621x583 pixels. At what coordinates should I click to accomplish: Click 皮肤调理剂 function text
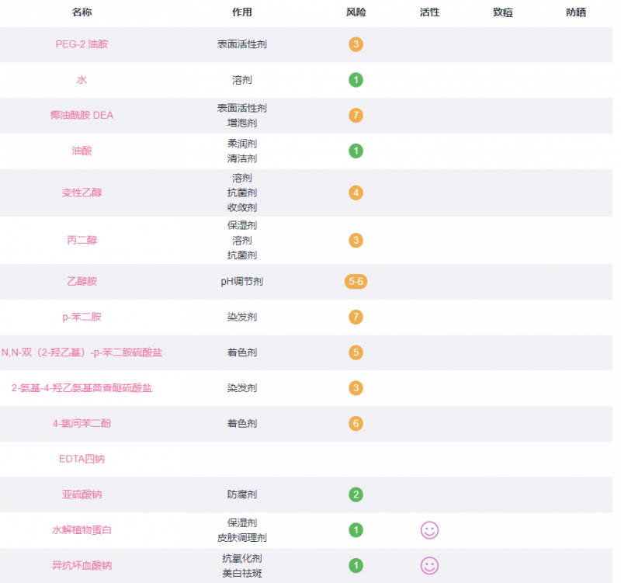(x=242, y=537)
